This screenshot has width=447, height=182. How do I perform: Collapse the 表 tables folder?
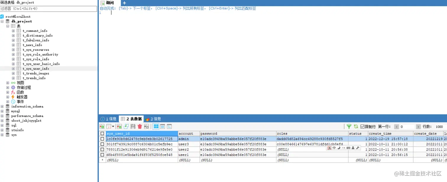coord(8,26)
